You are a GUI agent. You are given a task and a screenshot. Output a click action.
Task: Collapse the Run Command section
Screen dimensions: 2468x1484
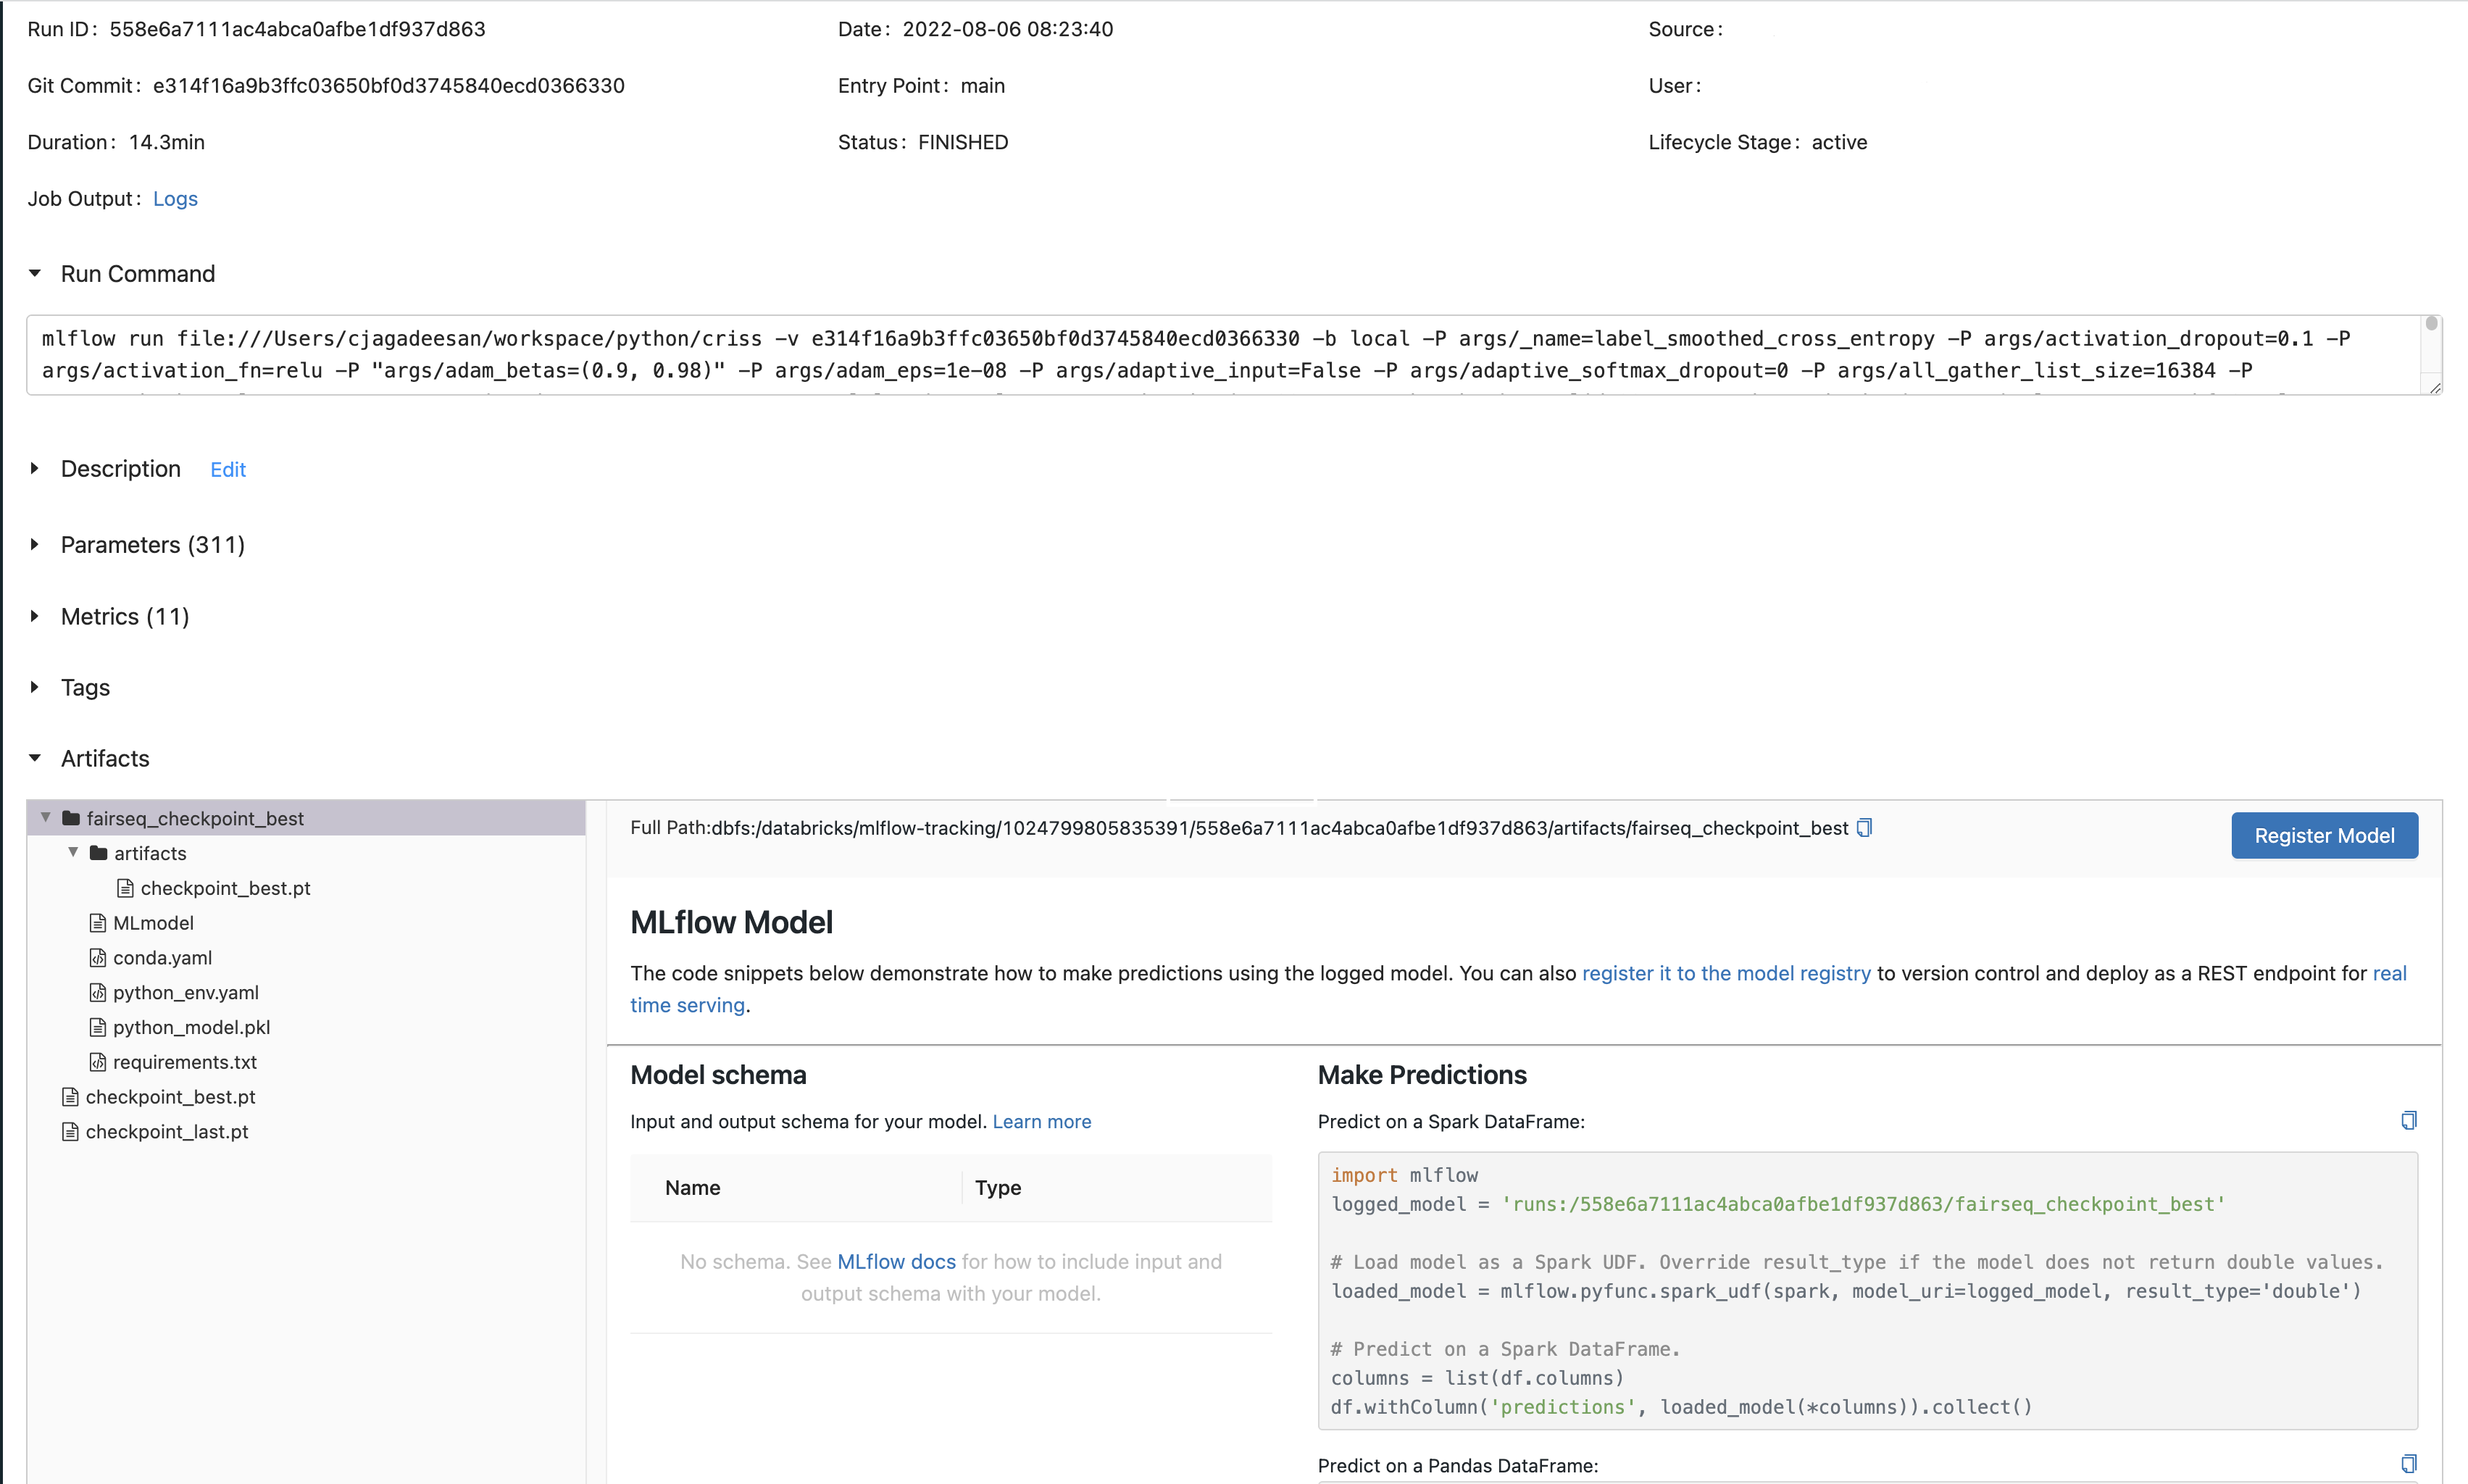(35, 273)
